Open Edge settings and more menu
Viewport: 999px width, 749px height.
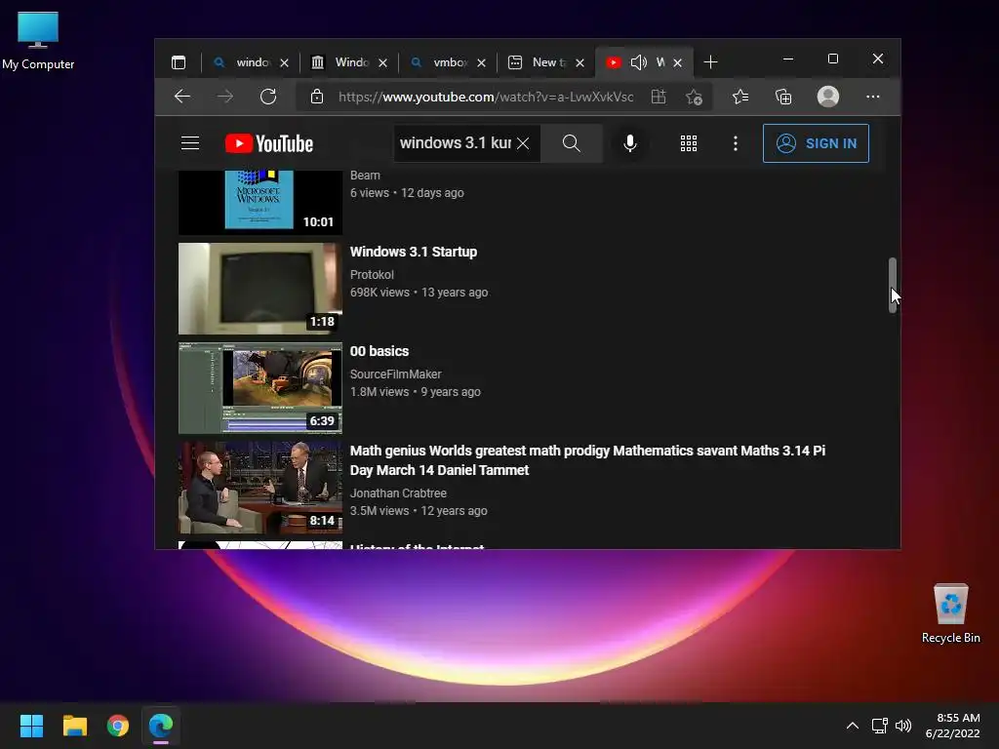pyautogui.click(x=873, y=97)
